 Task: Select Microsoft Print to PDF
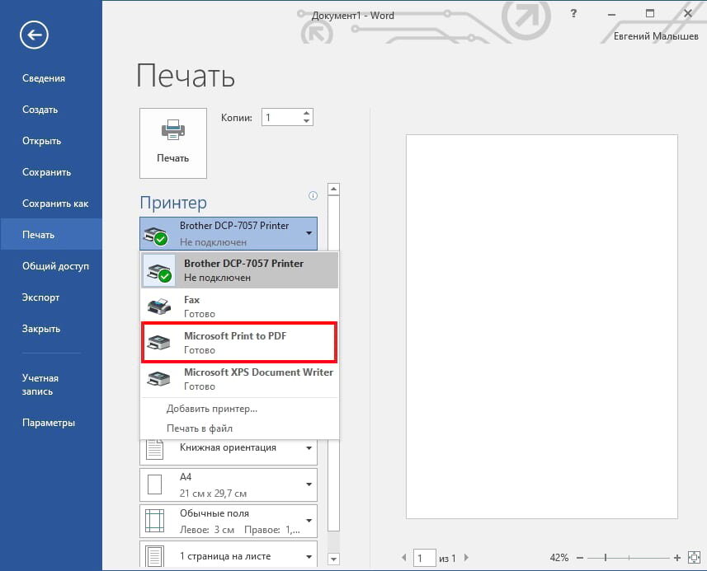pyautogui.click(x=239, y=342)
